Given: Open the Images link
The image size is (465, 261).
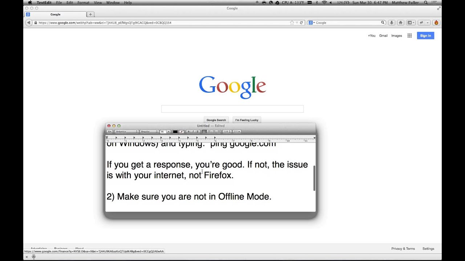Looking at the screenshot, I should (397, 36).
